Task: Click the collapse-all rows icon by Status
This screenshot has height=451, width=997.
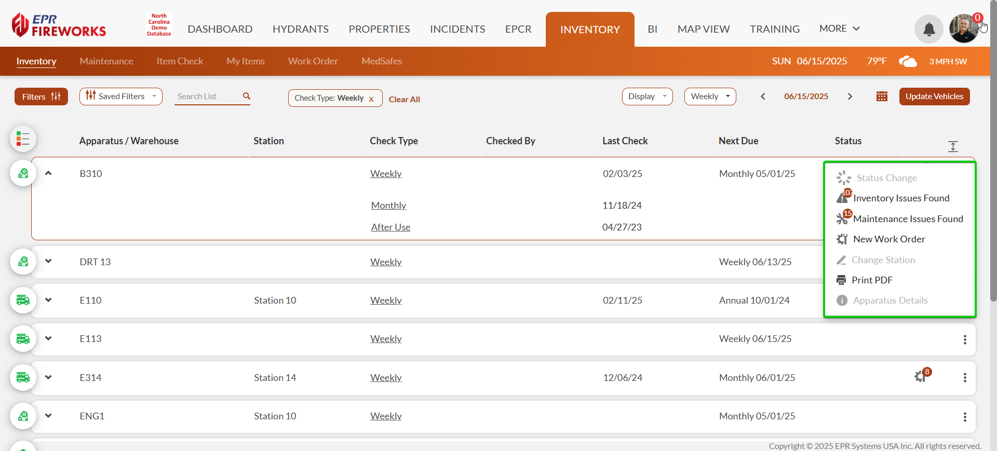Action: 952,146
